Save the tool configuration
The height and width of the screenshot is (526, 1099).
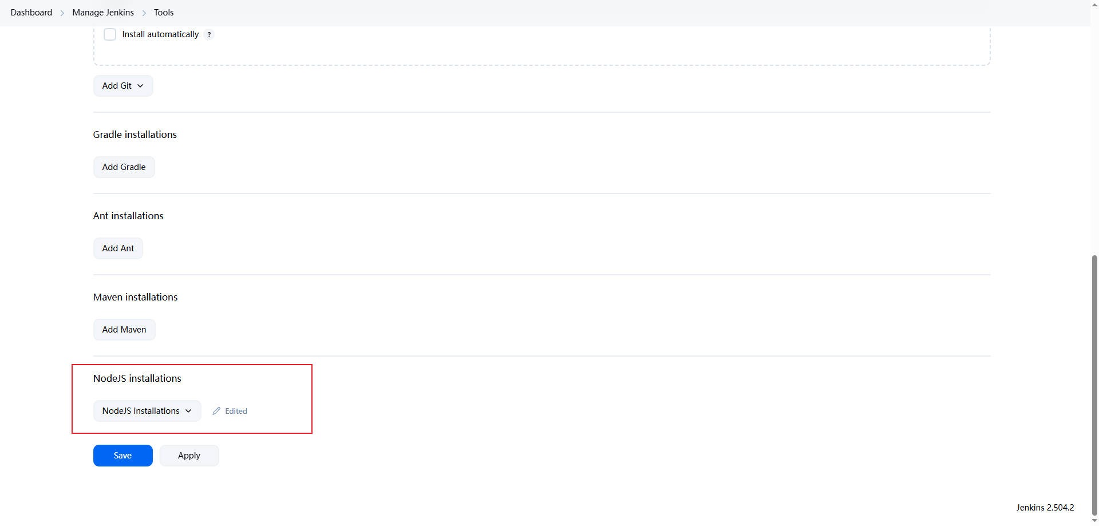point(122,456)
